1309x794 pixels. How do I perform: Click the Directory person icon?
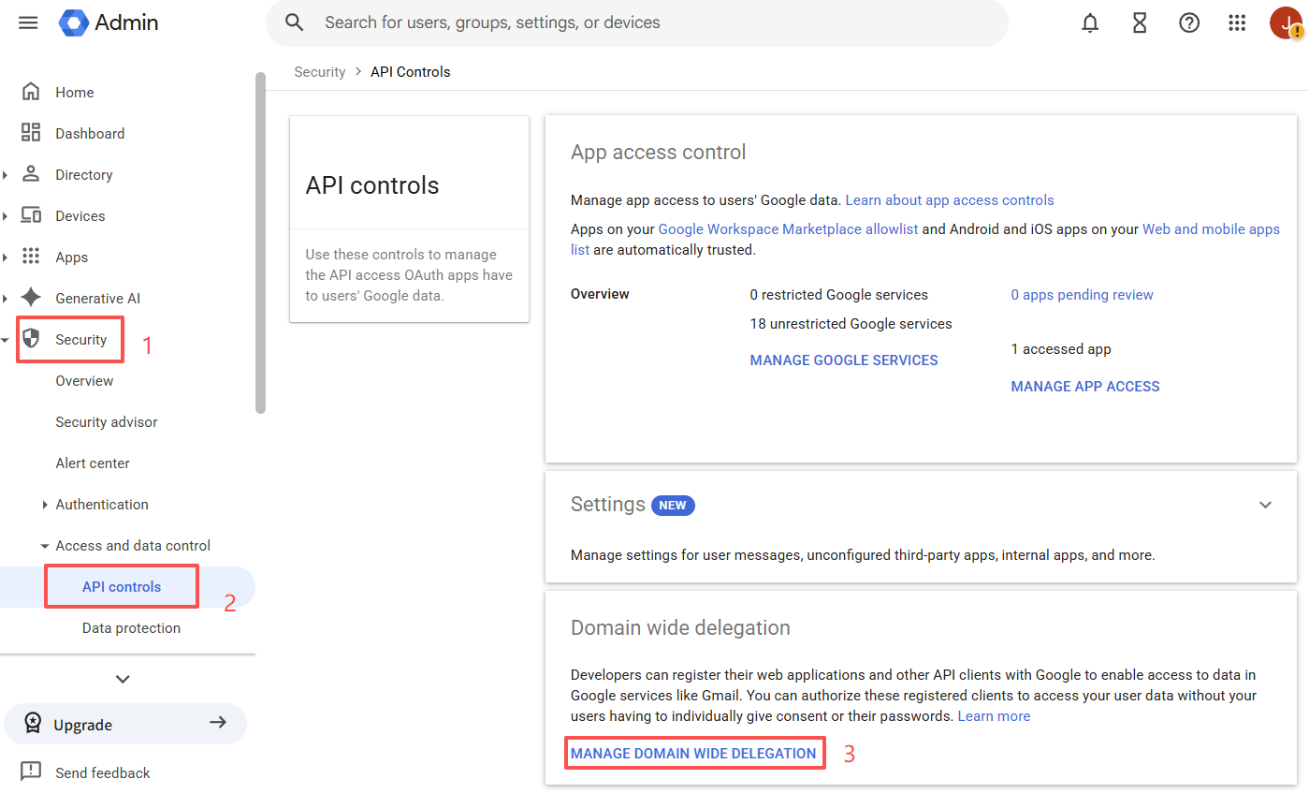31,174
